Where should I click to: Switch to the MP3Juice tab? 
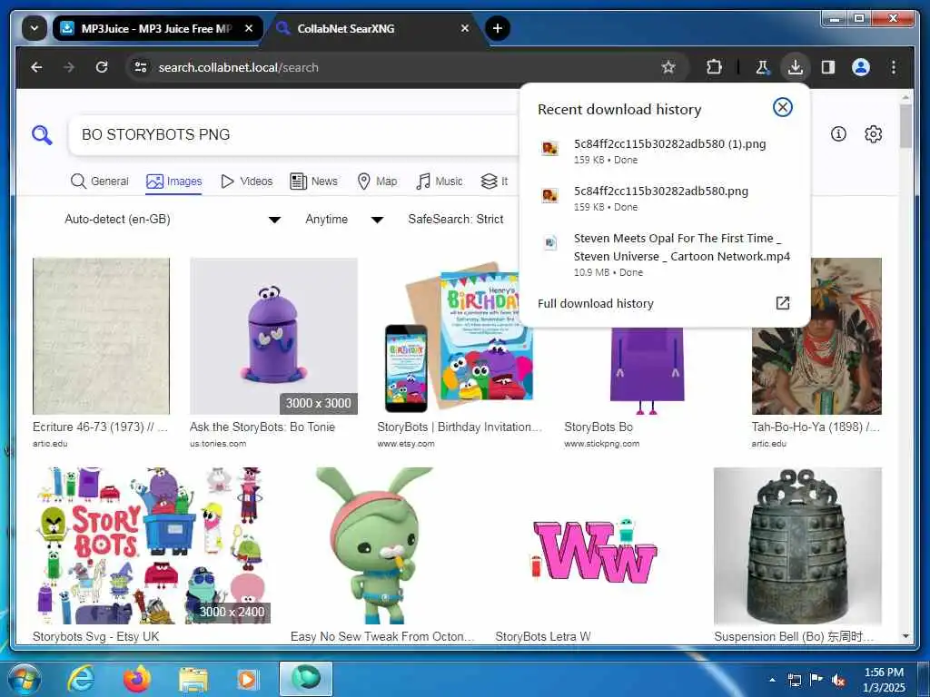pyautogui.click(x=155, y=28)
